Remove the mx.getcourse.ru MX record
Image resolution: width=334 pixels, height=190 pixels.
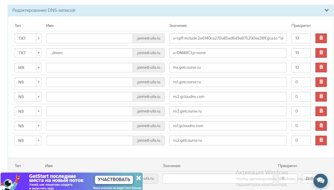pos(321,68)
